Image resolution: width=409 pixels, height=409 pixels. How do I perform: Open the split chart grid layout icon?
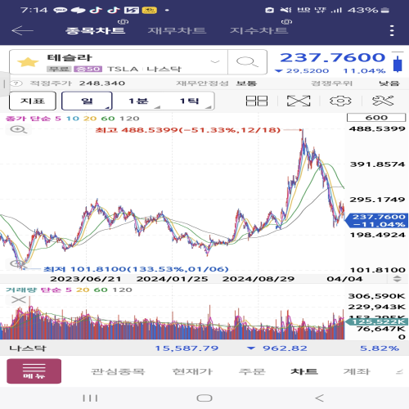pos(257,101)
